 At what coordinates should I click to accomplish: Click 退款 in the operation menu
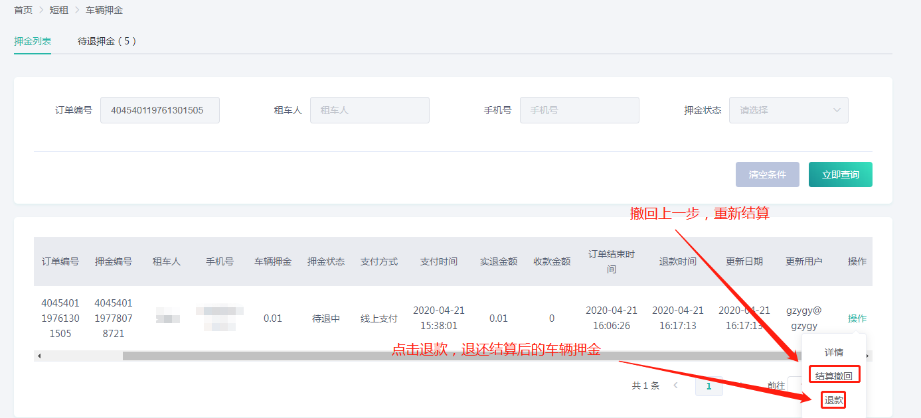click(833, 400)
